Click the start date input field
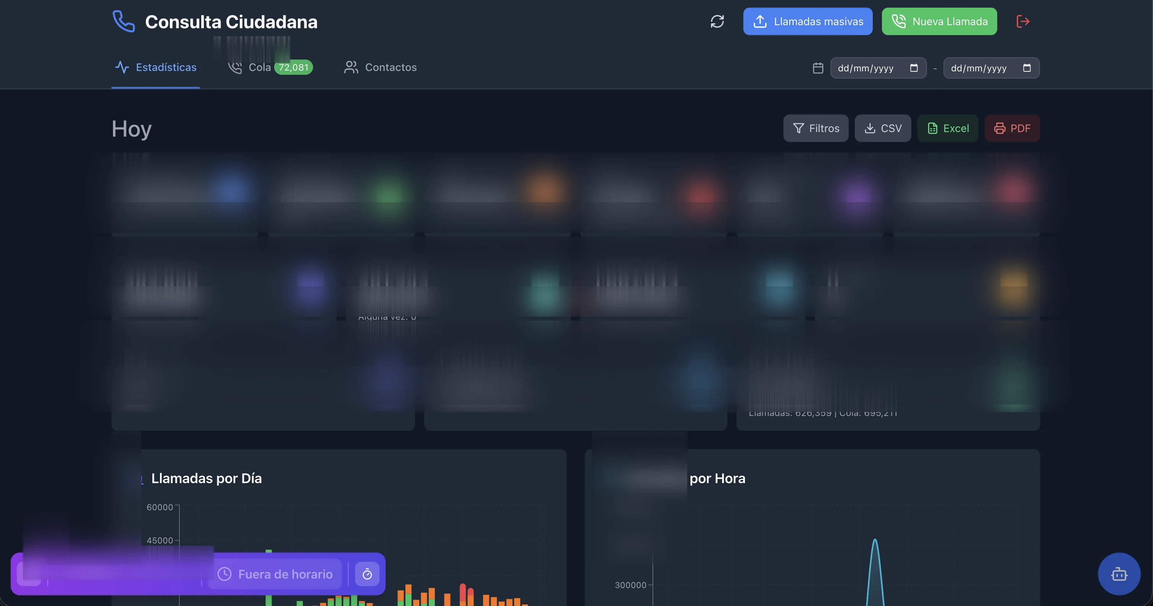 tap(866, 68)
